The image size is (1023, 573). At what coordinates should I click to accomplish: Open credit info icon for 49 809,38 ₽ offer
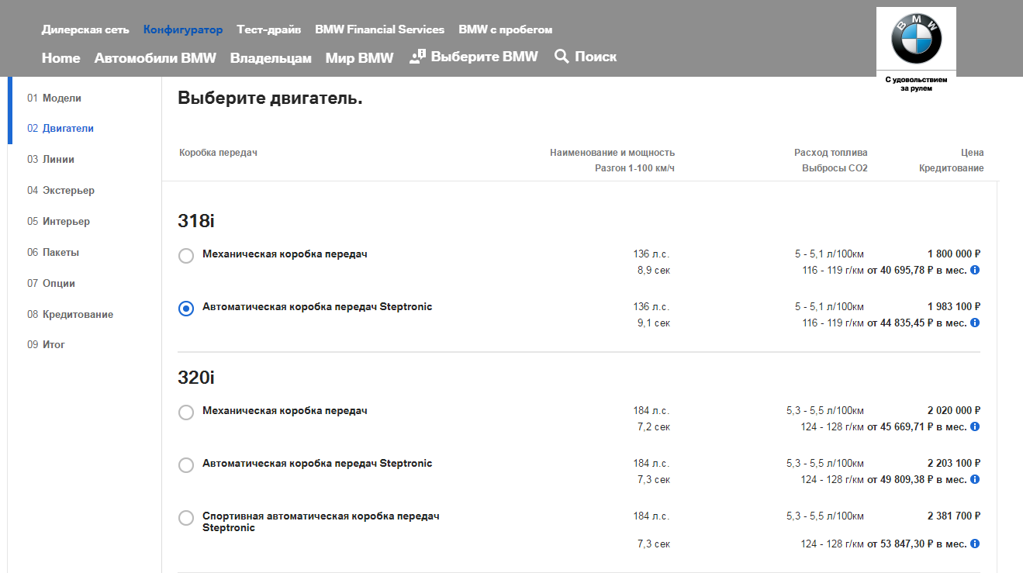(975, 479)
